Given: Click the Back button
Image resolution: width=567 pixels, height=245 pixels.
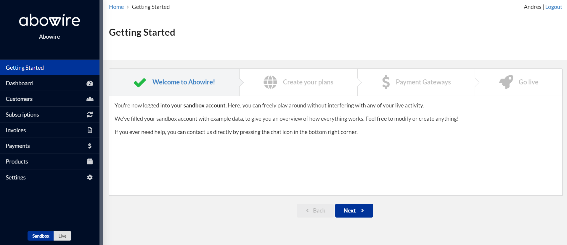Looking at the screenshot, I should pyautogui.click(x=315, y=210).
